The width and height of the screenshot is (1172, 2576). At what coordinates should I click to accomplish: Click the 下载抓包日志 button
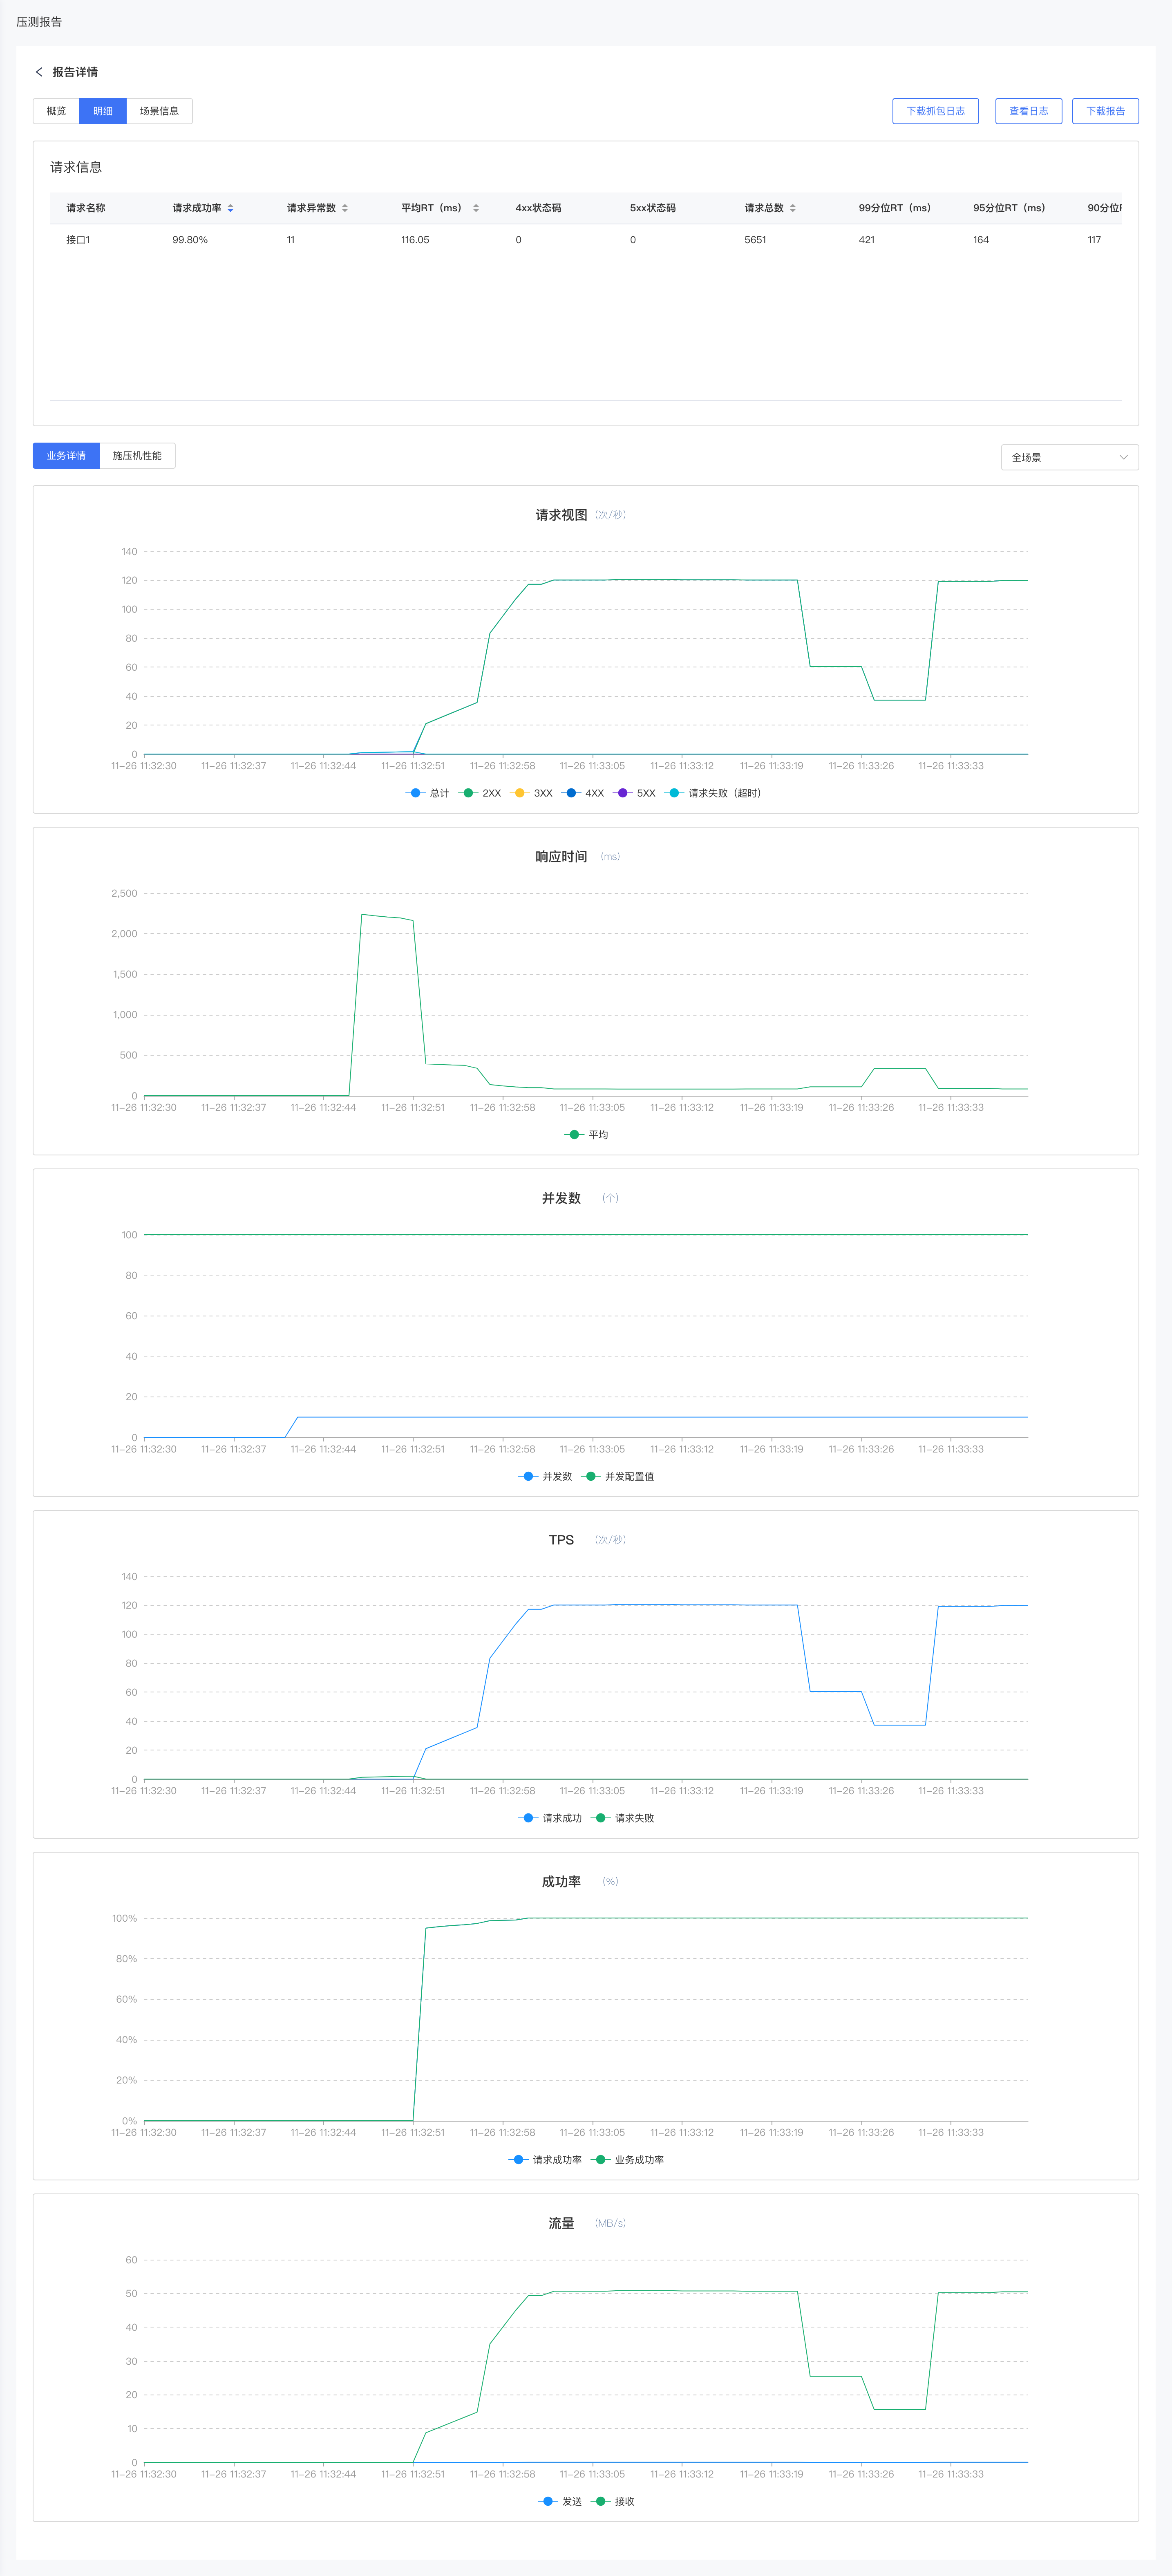[935, 111]
